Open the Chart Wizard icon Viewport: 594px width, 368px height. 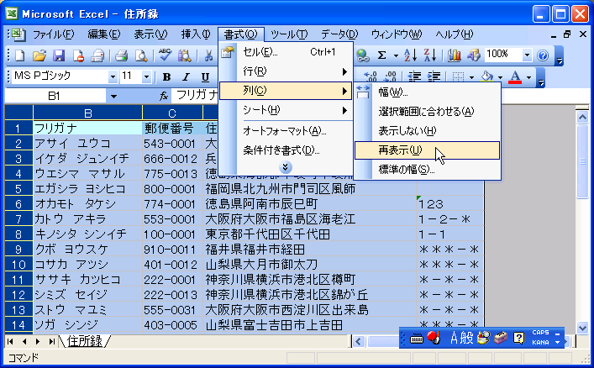point(454,55)
